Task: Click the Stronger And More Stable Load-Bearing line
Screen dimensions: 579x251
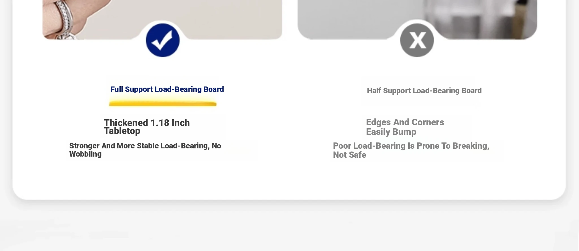Action: (x=145, y=146)
